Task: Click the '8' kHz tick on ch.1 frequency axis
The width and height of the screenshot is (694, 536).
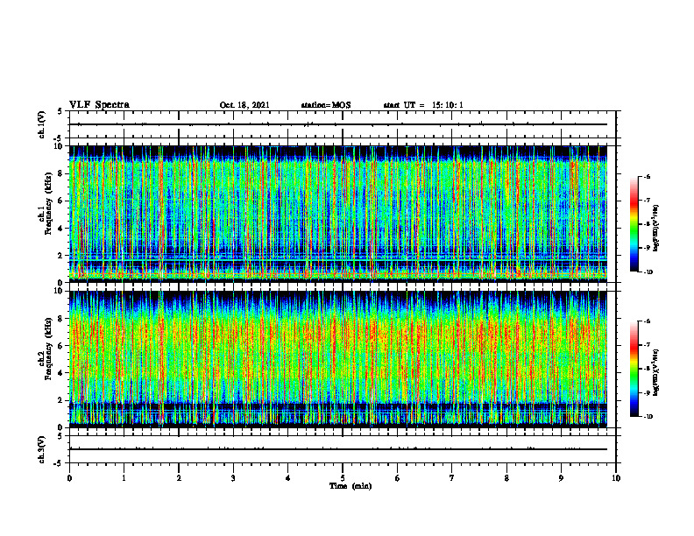Action: click(x=61, y=173)
